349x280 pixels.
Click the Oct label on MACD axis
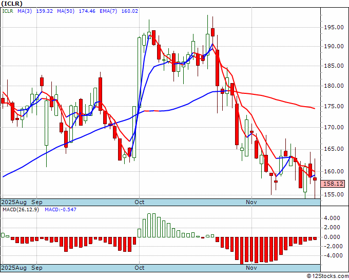pyautogui.click(x=140, y=268)
